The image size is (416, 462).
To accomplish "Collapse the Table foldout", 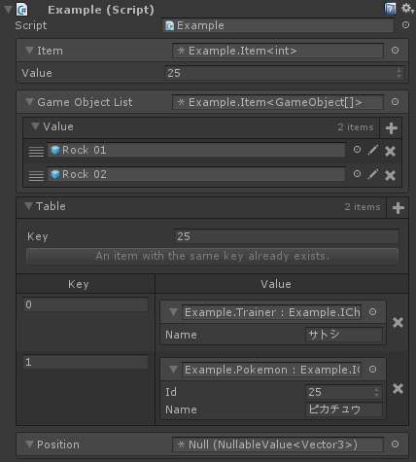I will coord(28,206).
